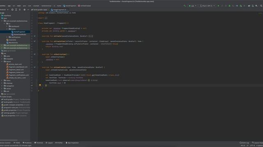Open the Search Everywhere magnifier icon
The width and height of the screenshot is (263, 147).
pos(261,6)
